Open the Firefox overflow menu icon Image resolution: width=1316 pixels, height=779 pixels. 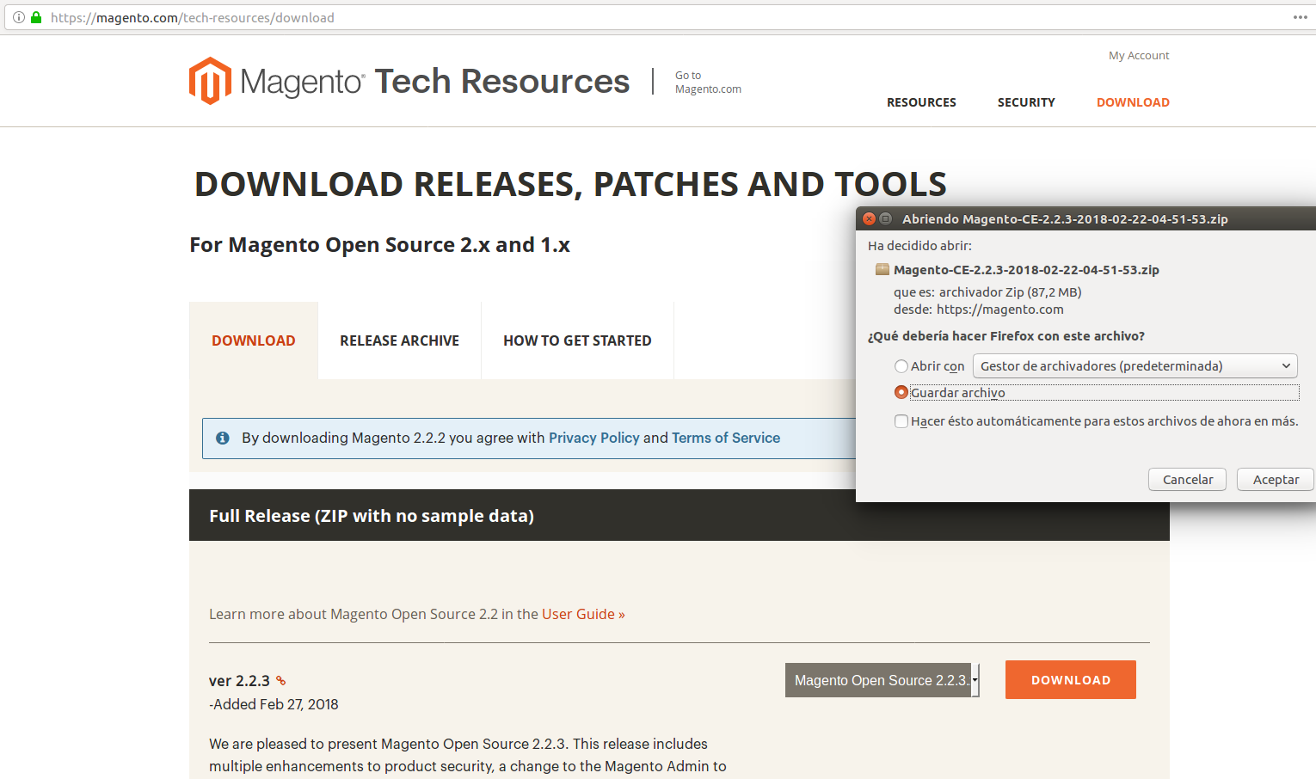click(x=1300, y=16)
